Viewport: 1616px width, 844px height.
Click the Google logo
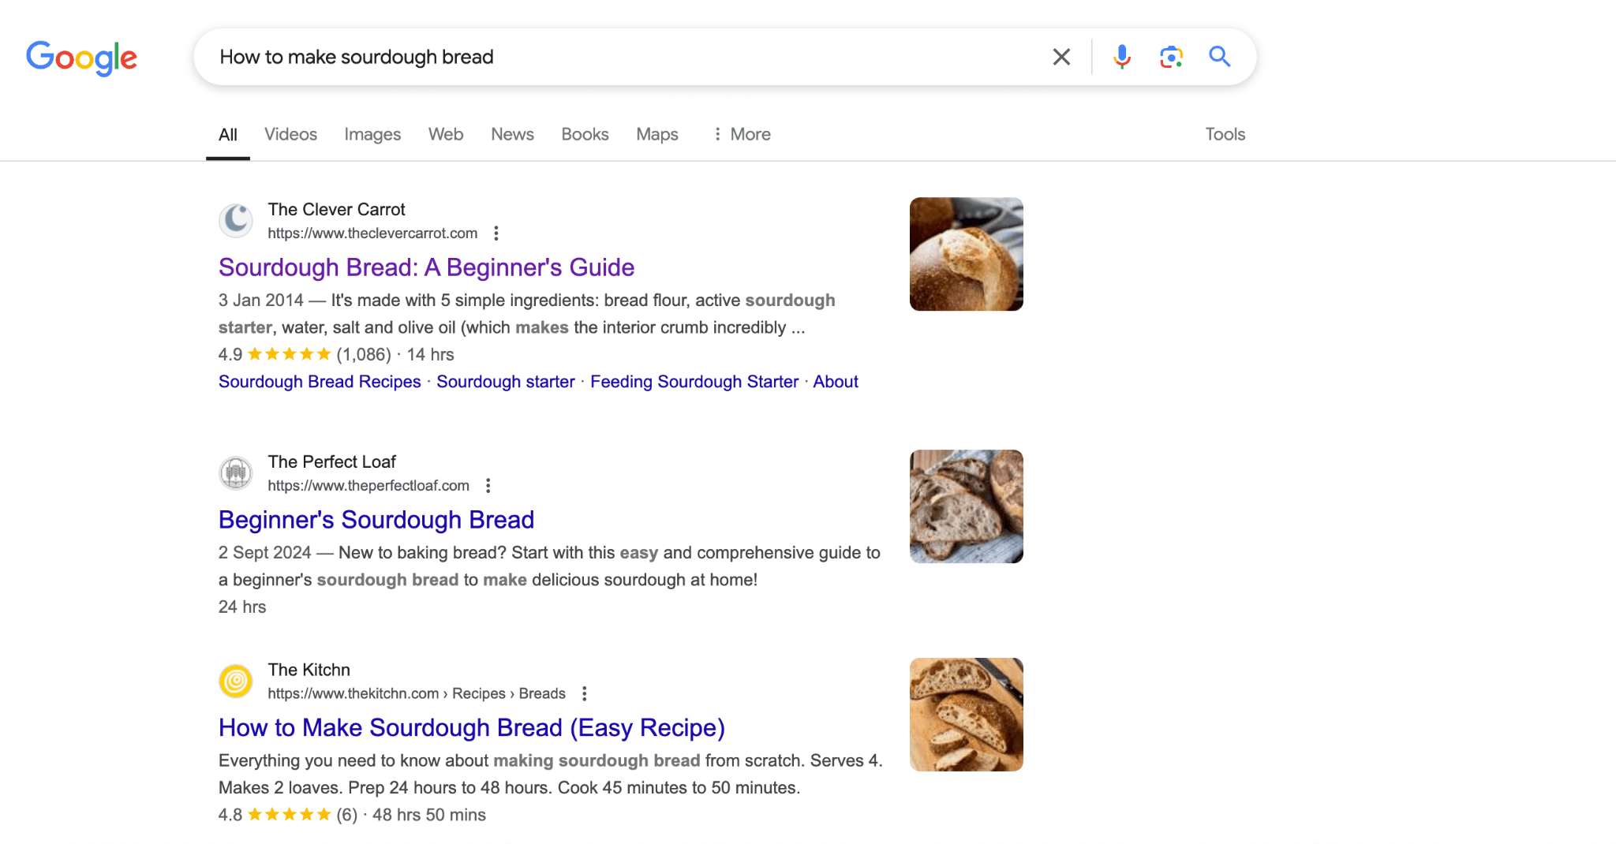tap(81, 57)
